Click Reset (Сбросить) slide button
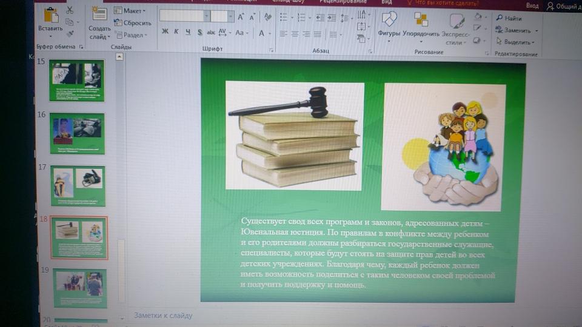 click(133, 23)
